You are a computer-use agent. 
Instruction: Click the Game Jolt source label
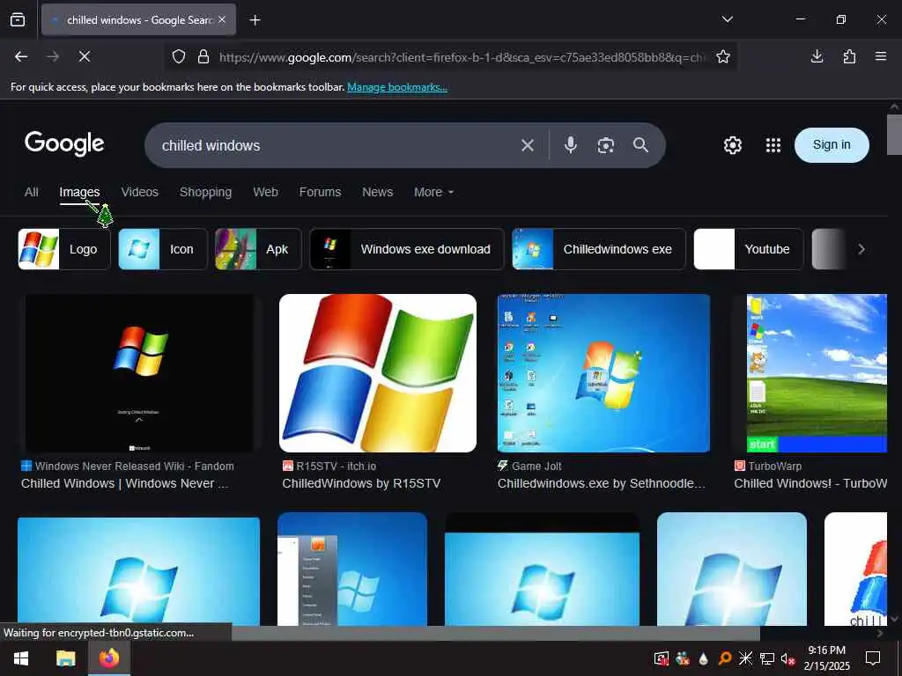(536, 467)
